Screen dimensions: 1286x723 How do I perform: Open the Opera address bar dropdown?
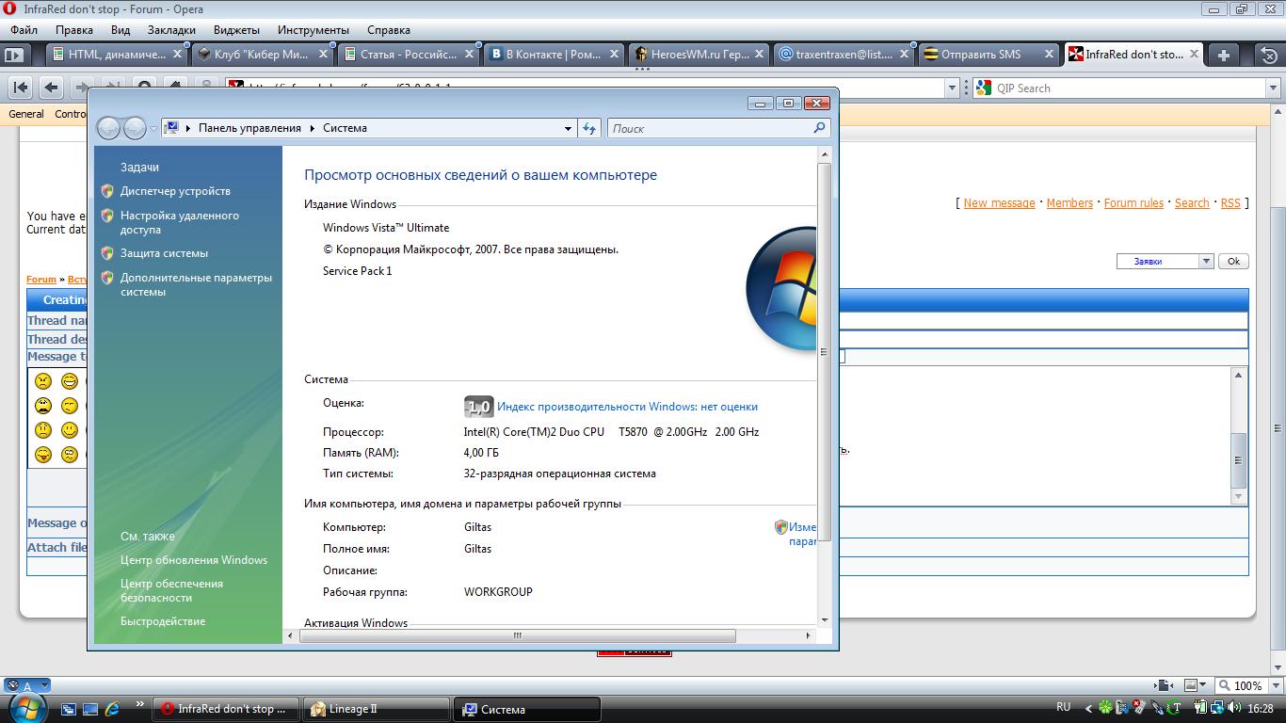pyautogui.click(x=951, y=88)
